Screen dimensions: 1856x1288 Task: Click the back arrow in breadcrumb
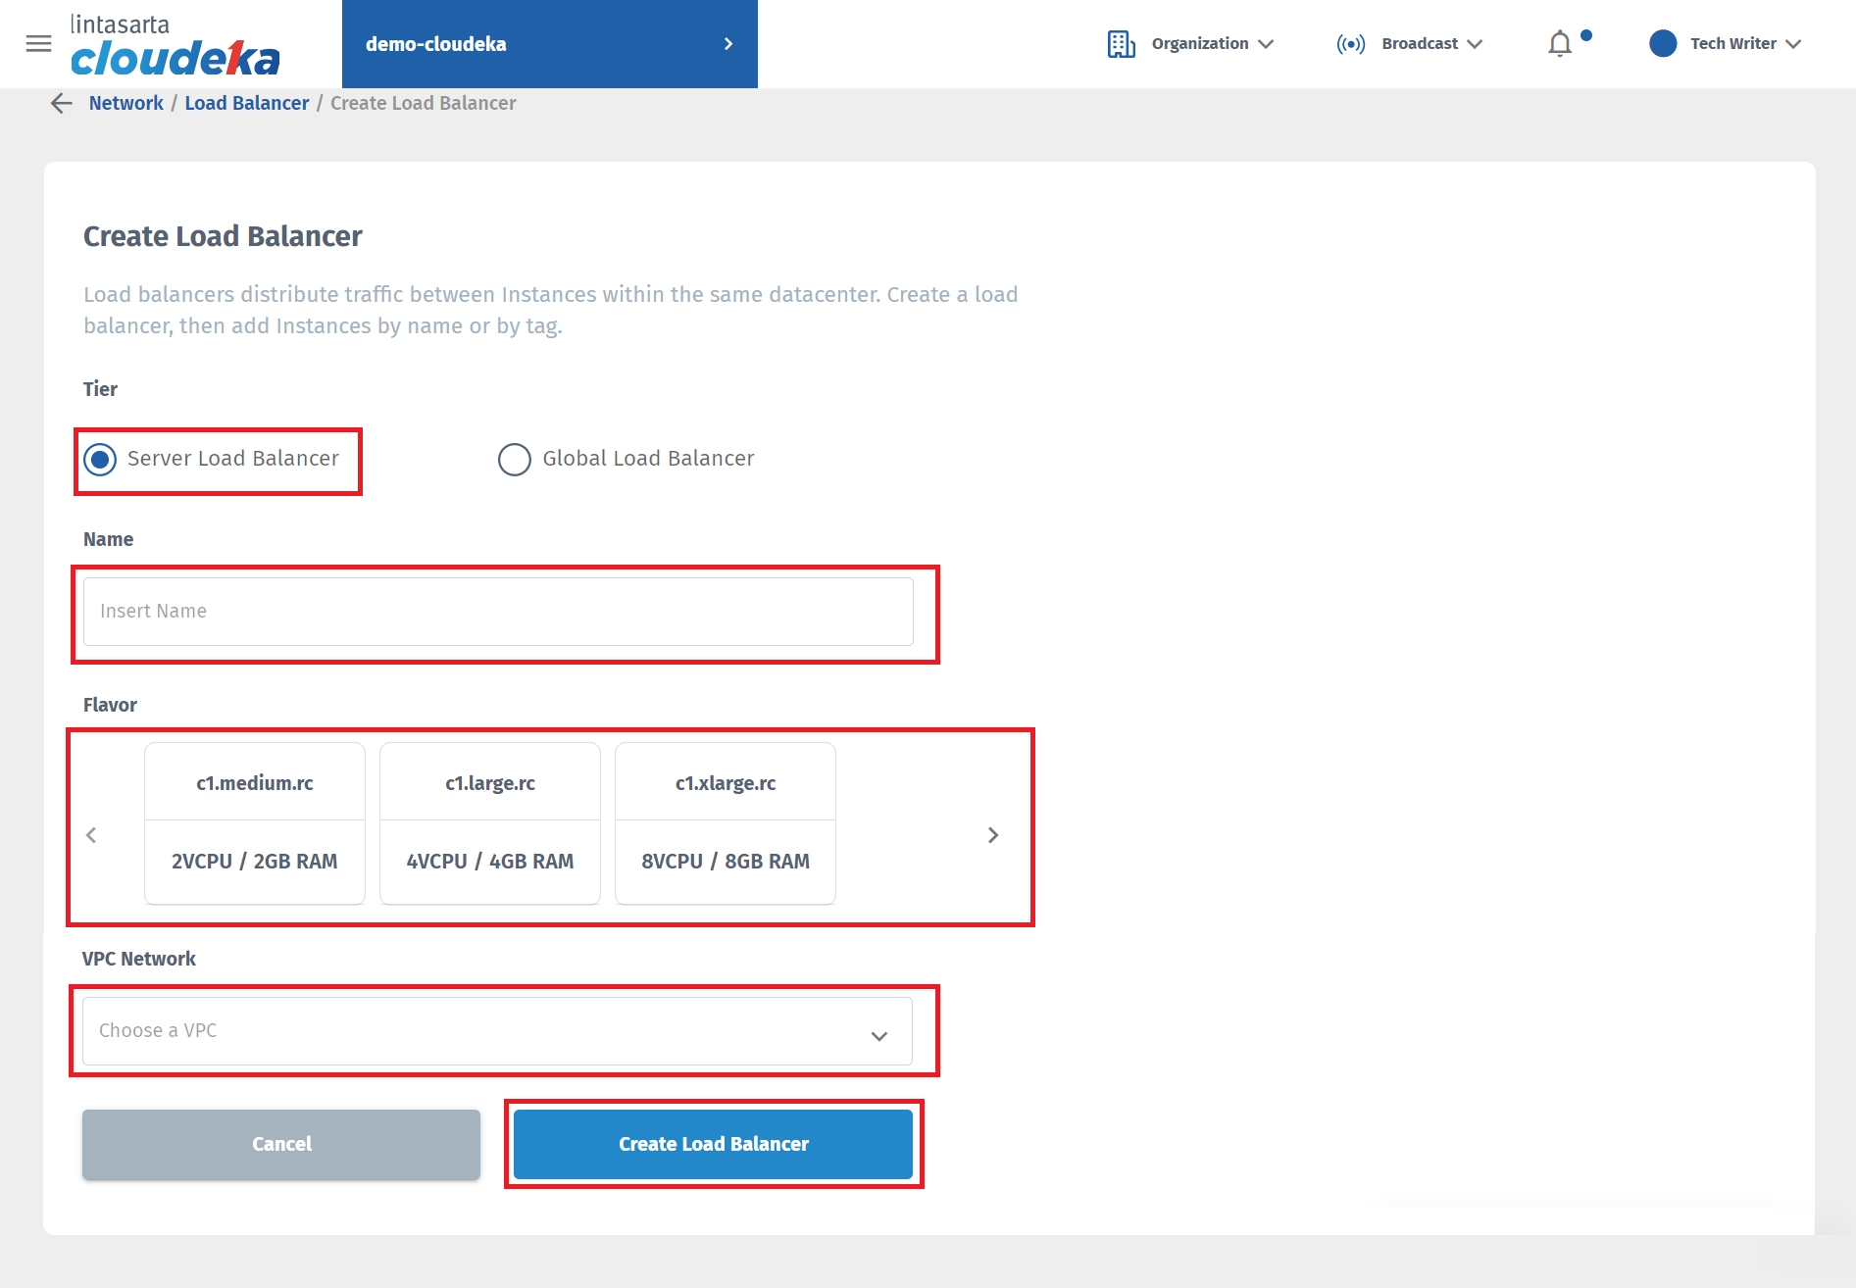(x=62, y=104)
